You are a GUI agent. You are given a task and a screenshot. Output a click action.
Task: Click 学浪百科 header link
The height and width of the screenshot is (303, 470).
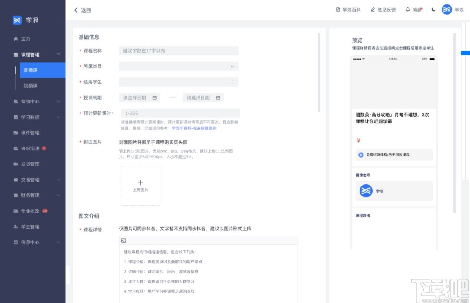(x=352, y=10)
